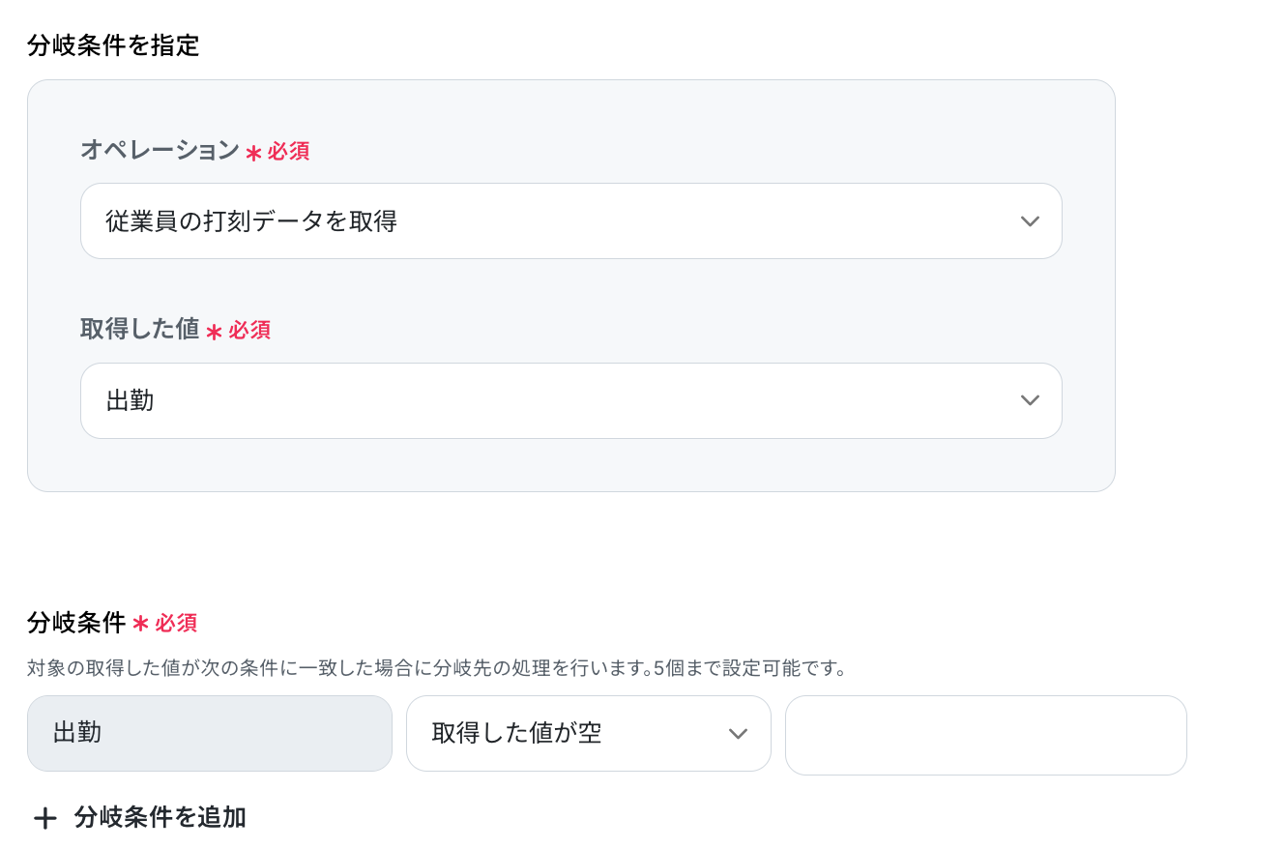Click the plus icon before 分岐条件を追加
The height and width of the screenshot is (849, 1284).
tap(44, 818)
